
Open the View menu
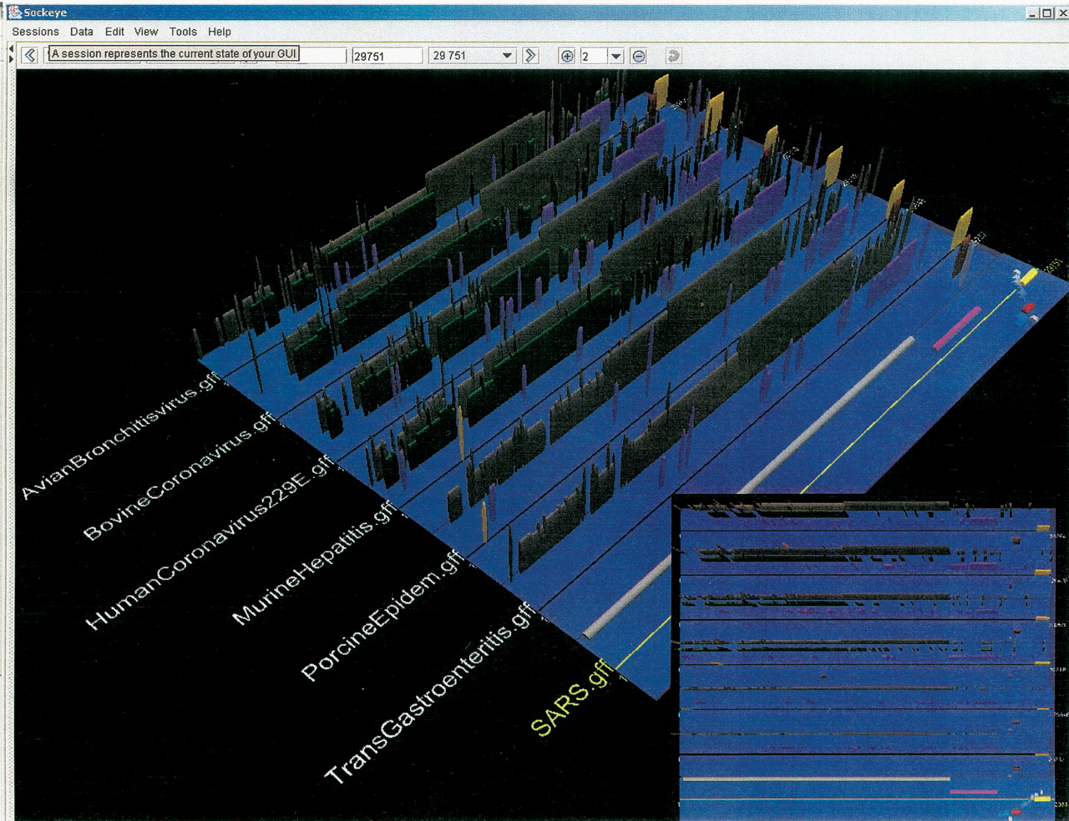click(x=145, y=32)
